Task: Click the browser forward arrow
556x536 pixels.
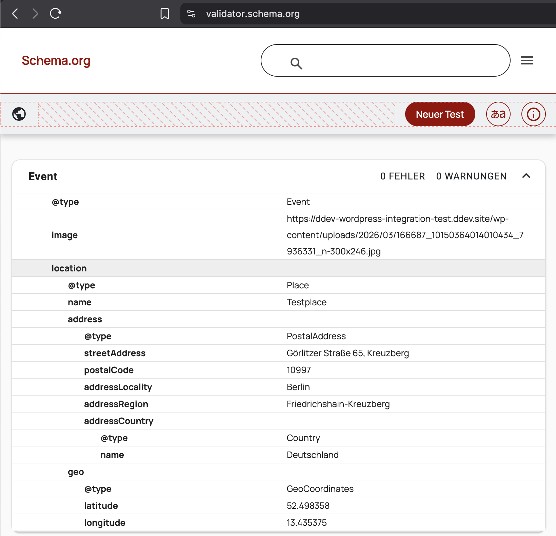Action: click(x=35, y=14)
